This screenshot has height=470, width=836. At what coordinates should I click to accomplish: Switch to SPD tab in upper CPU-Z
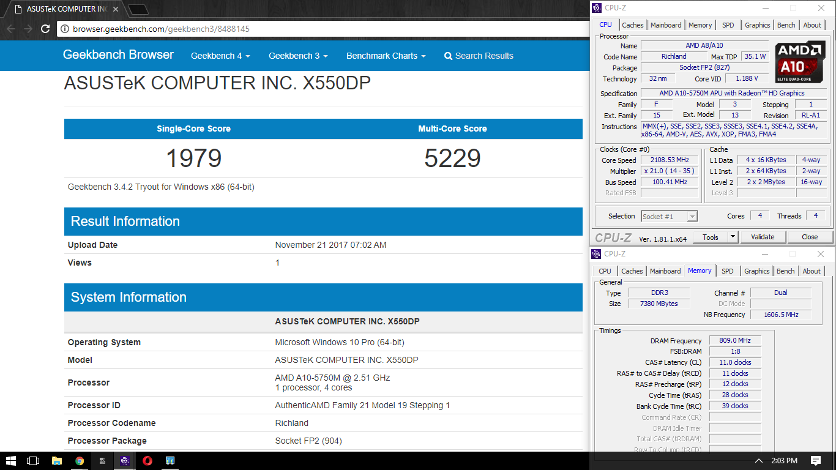728,25
